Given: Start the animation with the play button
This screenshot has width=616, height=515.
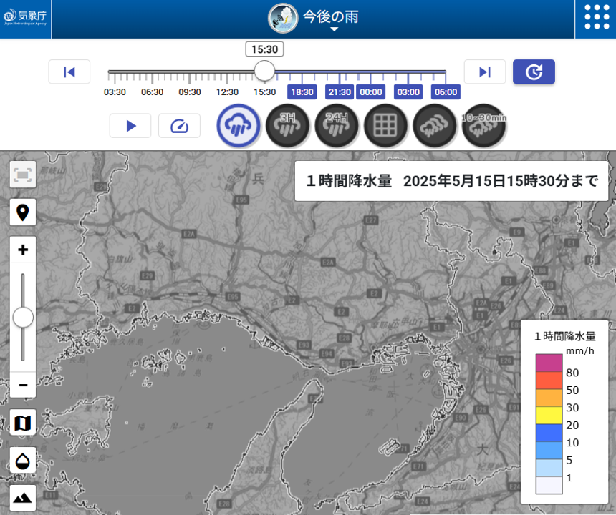Looking at the screenshot, I should tap(130, 126).
